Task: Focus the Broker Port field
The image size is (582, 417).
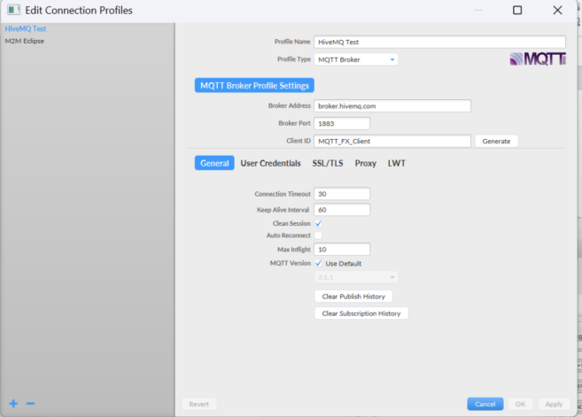Action: 342,124
